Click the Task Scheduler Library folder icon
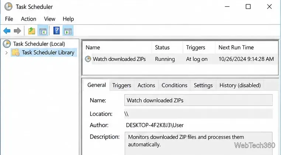This screenshot has width=281, height=155. pyautogui.click(x=15, y=52)
